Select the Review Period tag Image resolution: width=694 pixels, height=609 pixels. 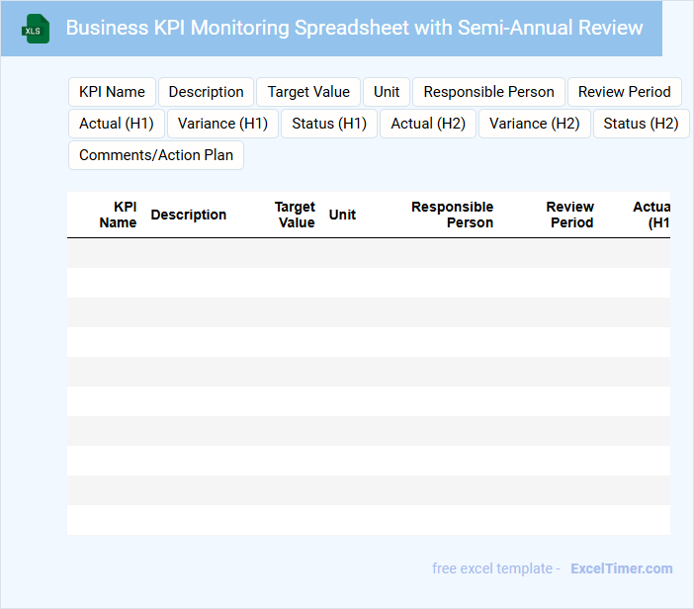point(624,92)
